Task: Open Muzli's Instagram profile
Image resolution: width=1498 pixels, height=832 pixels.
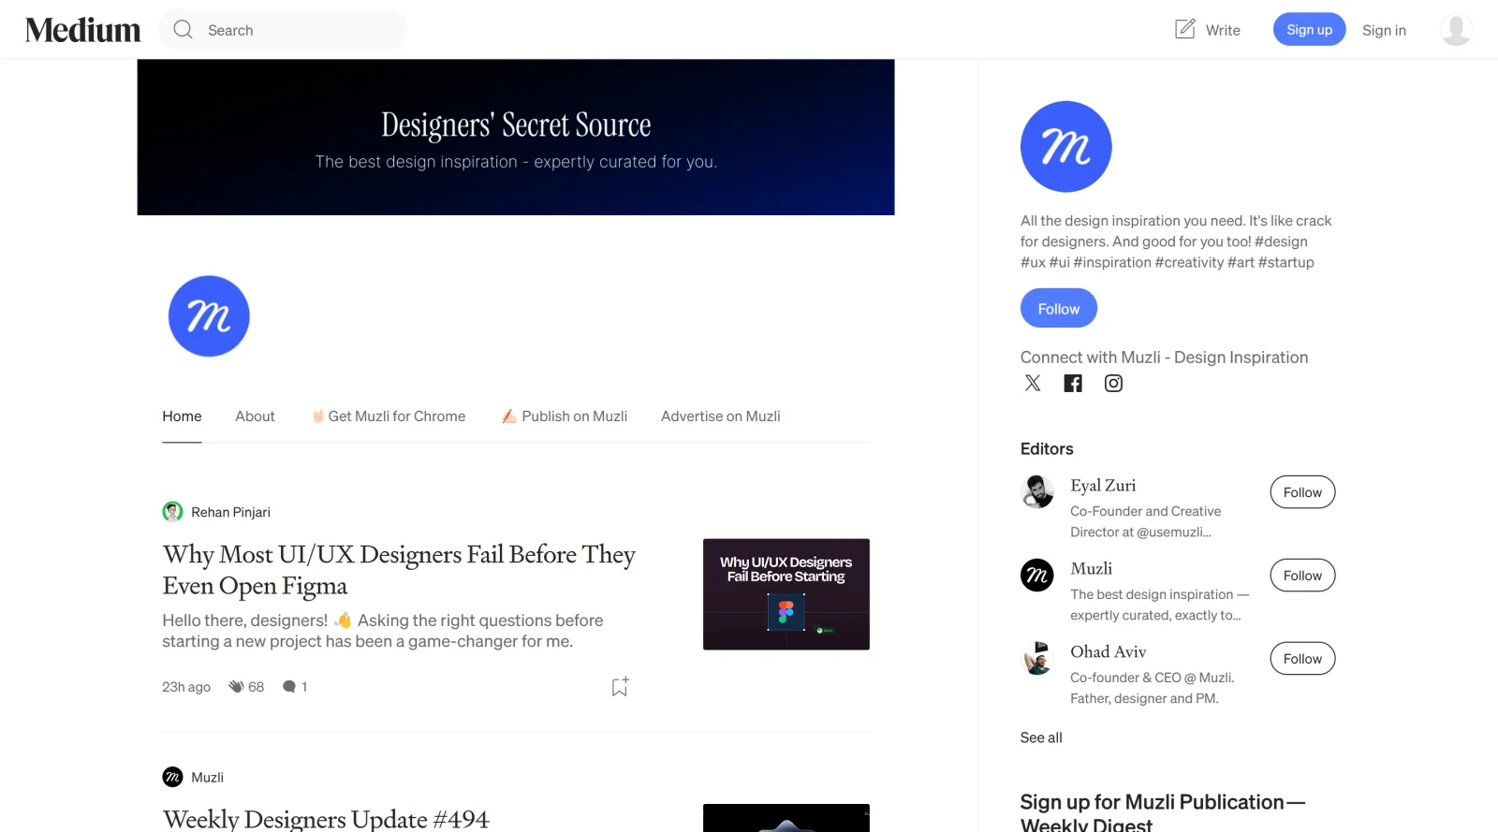Action: [x=1113, y=383]
